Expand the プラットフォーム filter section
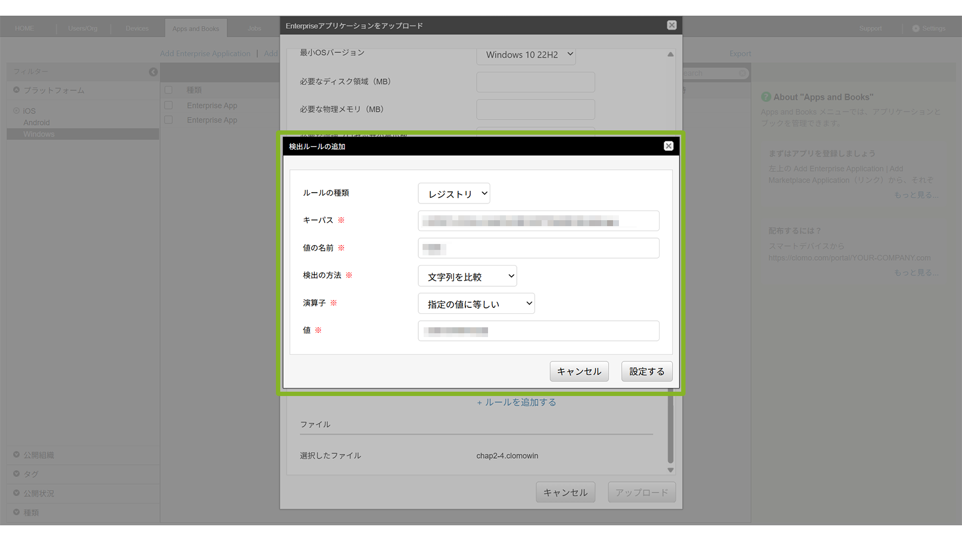 pos(16,90)
